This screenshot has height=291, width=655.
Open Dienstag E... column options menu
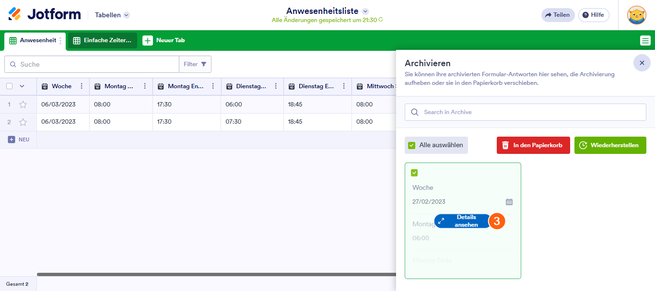(x=344, y=86)
